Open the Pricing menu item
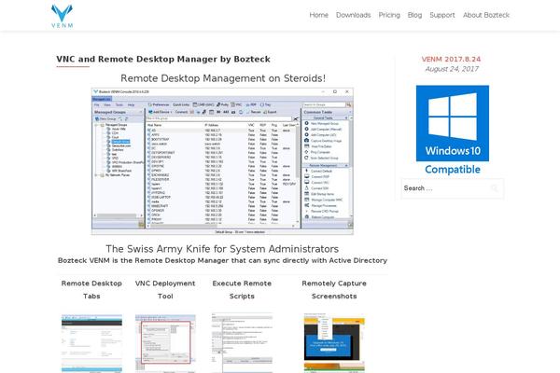The image size is (560, 373). click(x=389, y=15)
